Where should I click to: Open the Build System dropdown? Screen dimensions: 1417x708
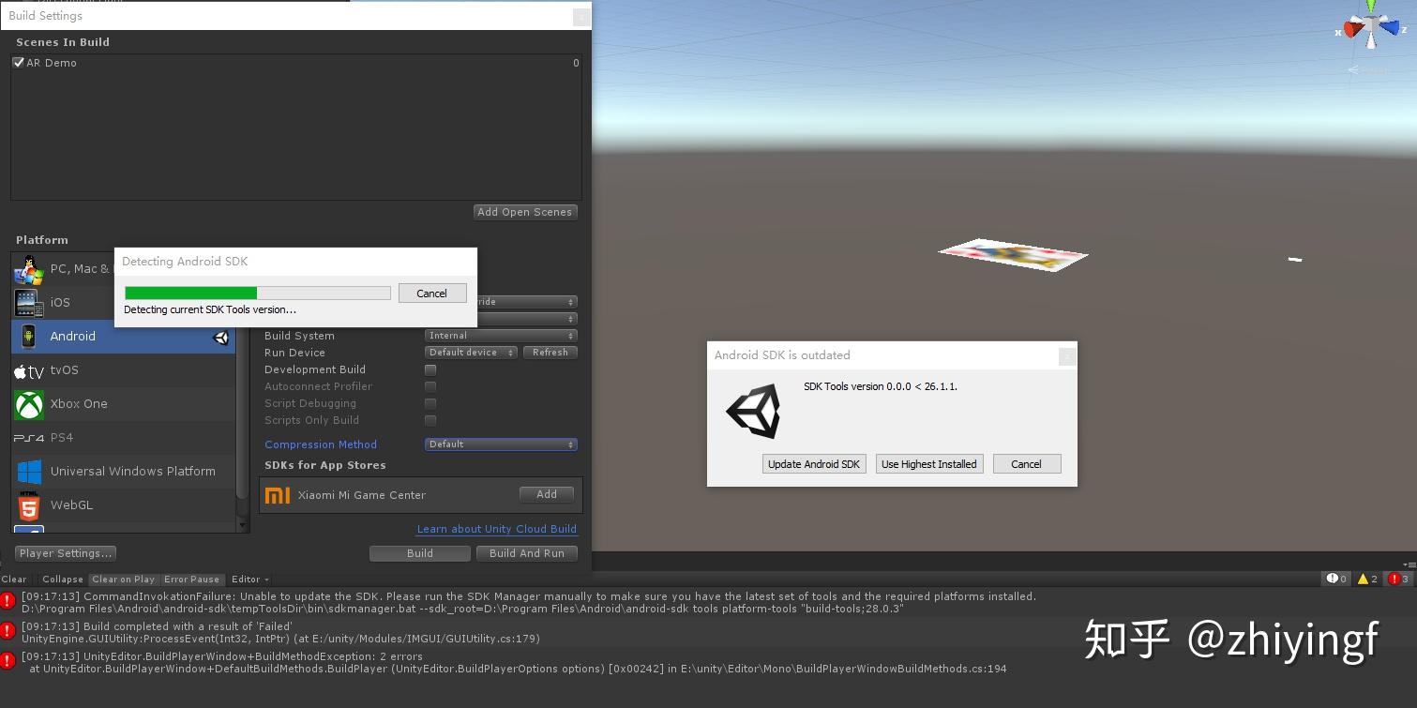tap(501, 335)
